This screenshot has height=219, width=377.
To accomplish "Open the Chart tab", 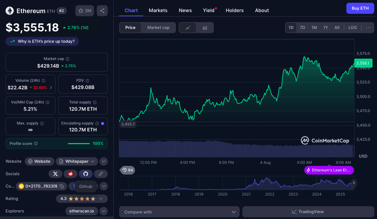I will pos(131,10).
